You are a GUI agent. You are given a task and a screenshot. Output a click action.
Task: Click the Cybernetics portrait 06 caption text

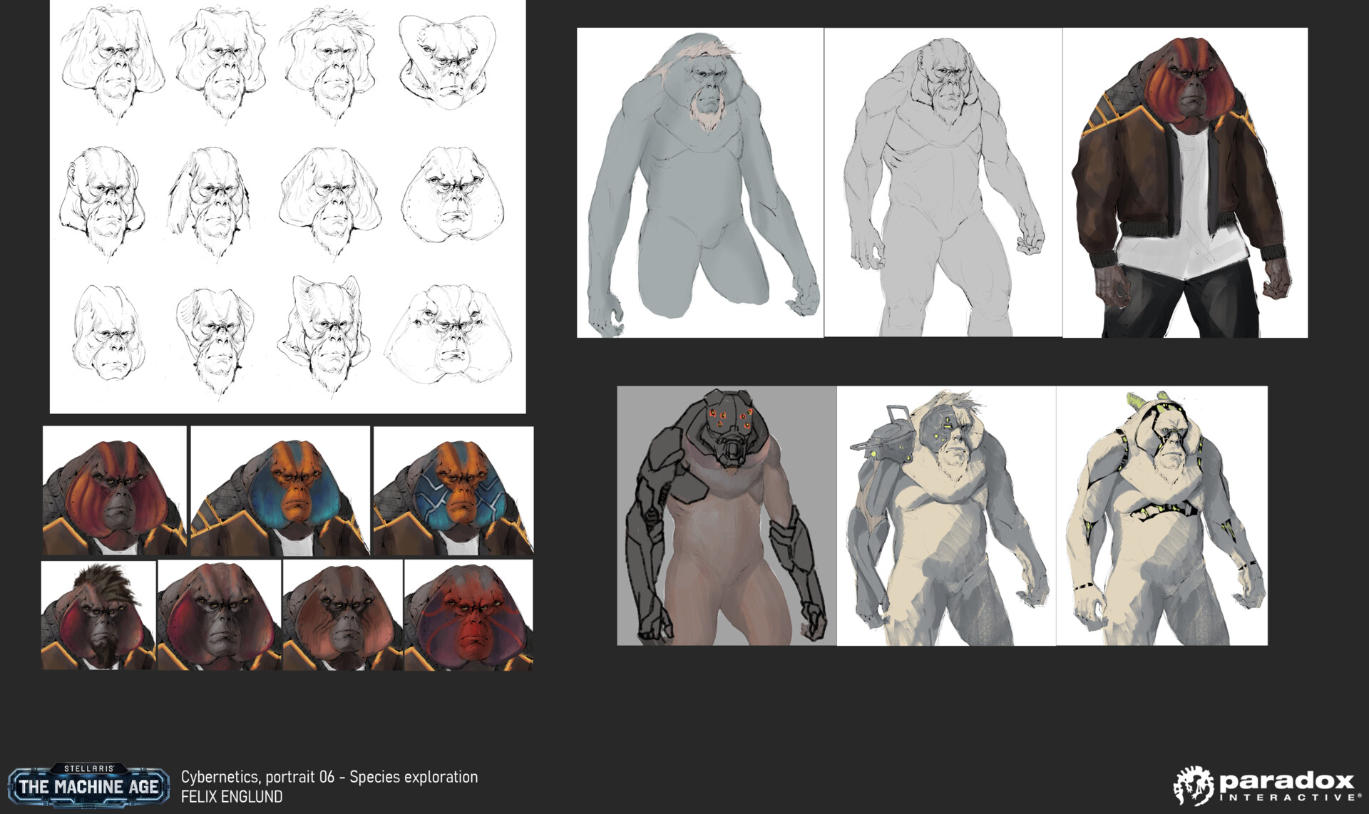[329, 777]
